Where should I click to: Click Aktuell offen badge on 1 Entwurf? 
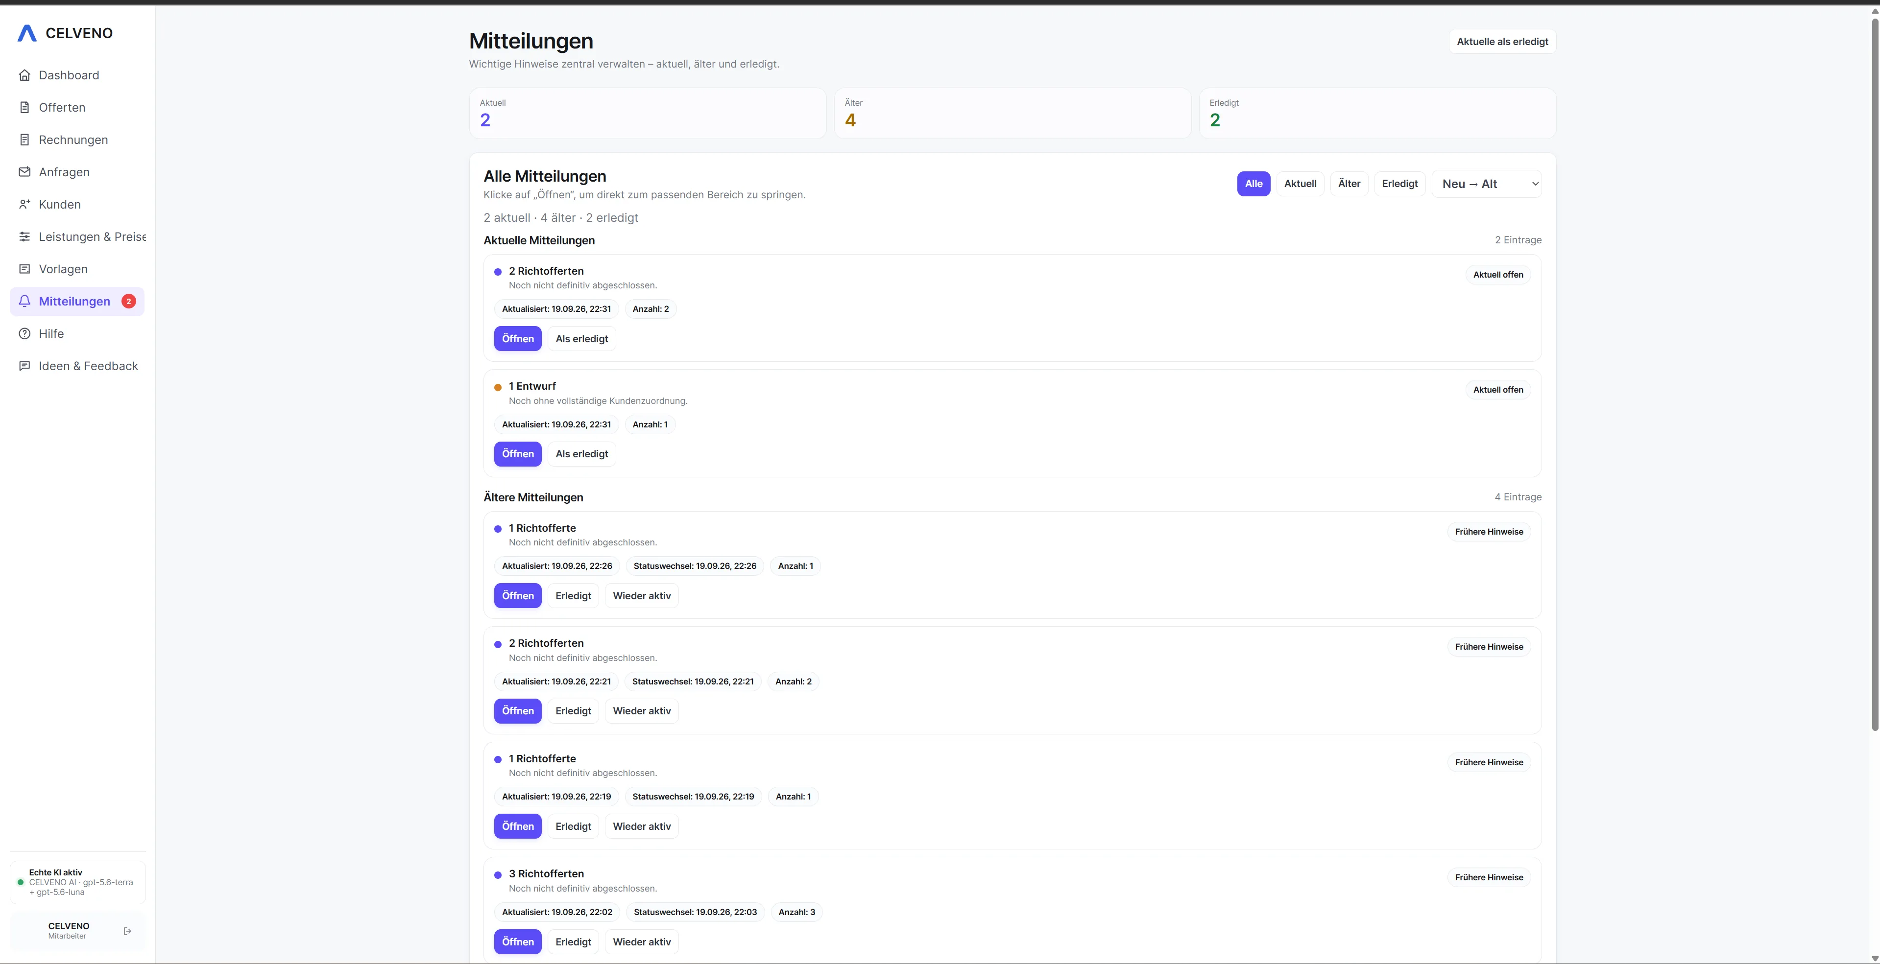(x=1497, y=389)
